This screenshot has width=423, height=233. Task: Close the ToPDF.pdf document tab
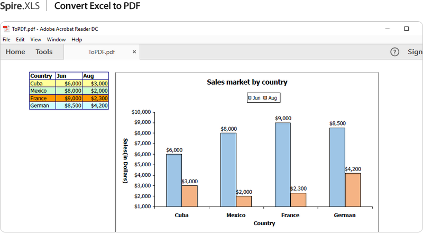[134, 52]
